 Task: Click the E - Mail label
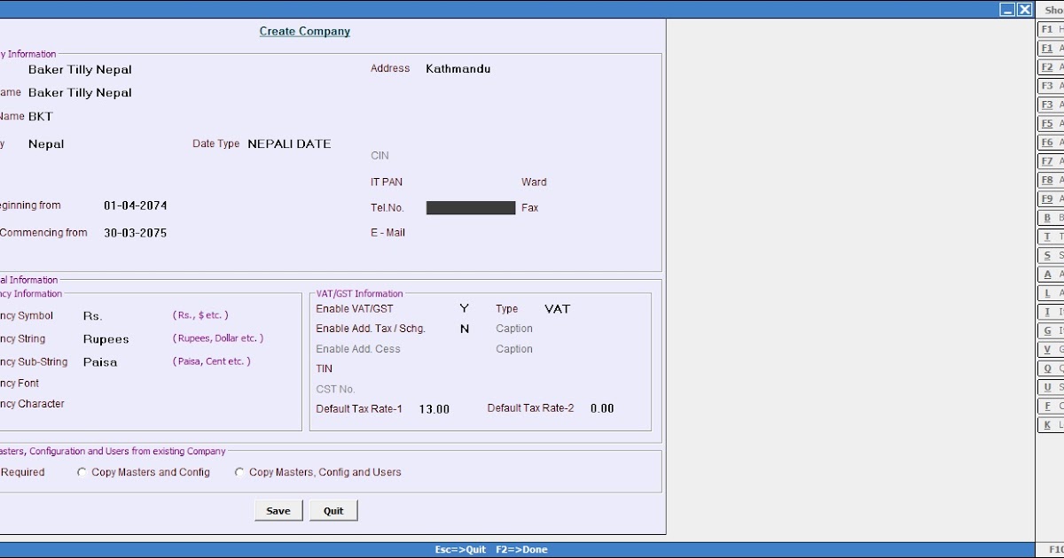click(387, 232)
